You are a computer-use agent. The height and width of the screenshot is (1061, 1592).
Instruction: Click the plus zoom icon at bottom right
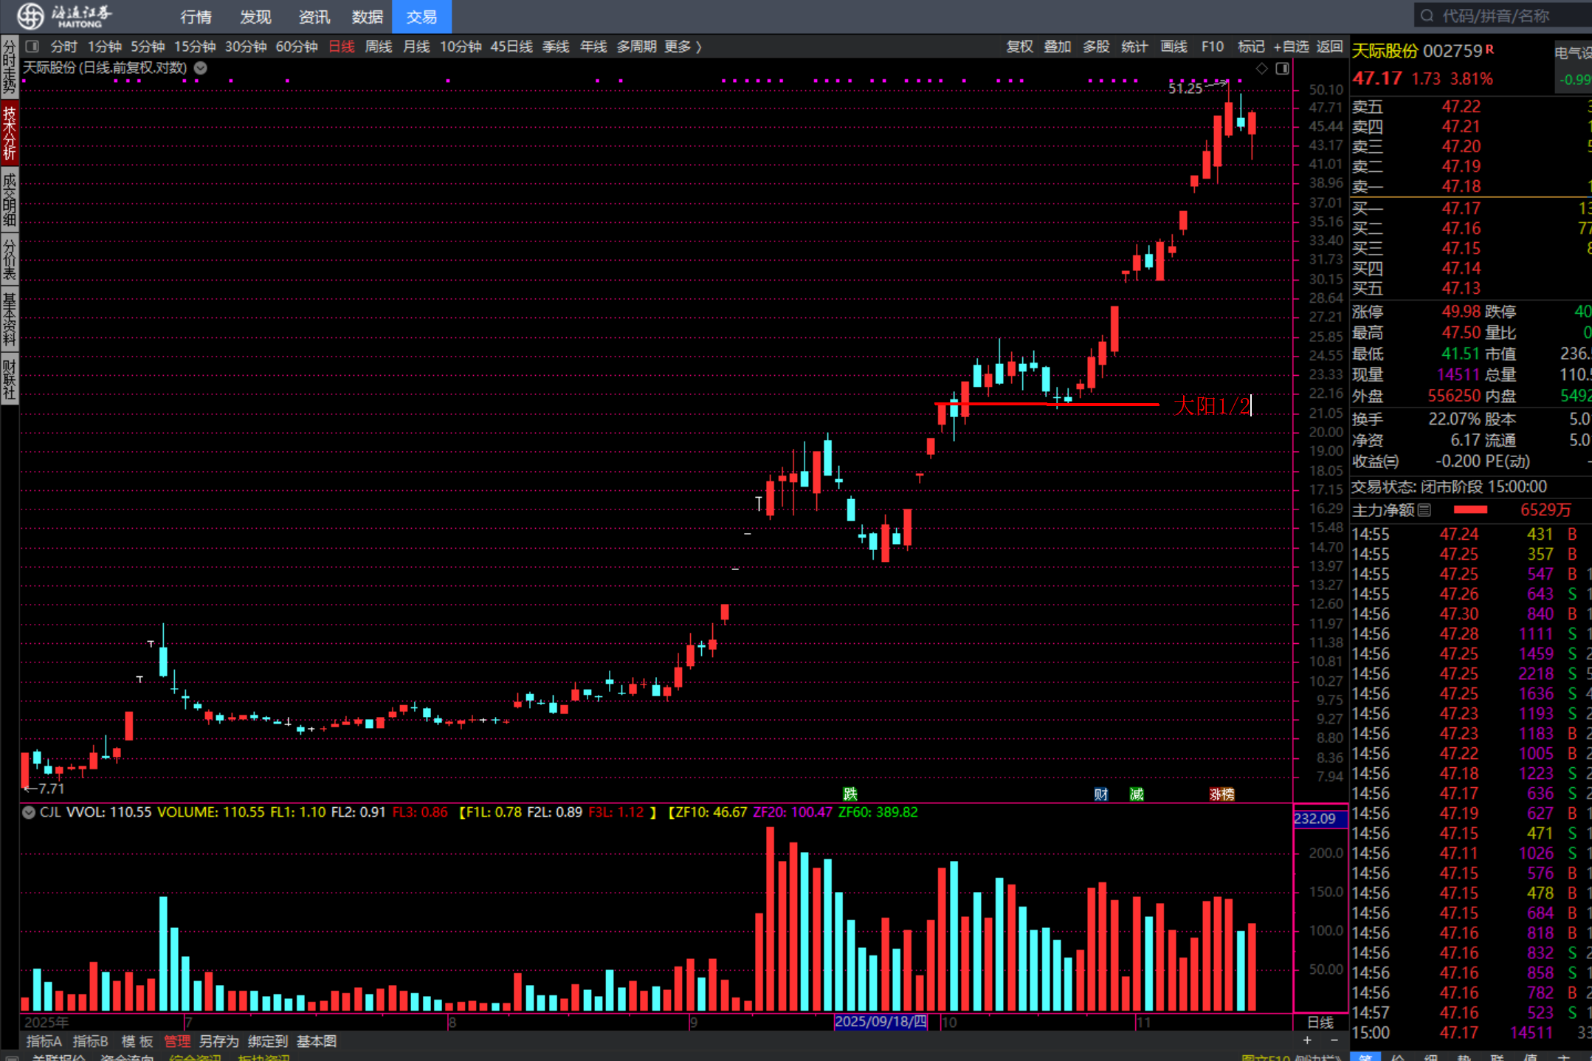pyautogui.click(x=1307, y=1040)
